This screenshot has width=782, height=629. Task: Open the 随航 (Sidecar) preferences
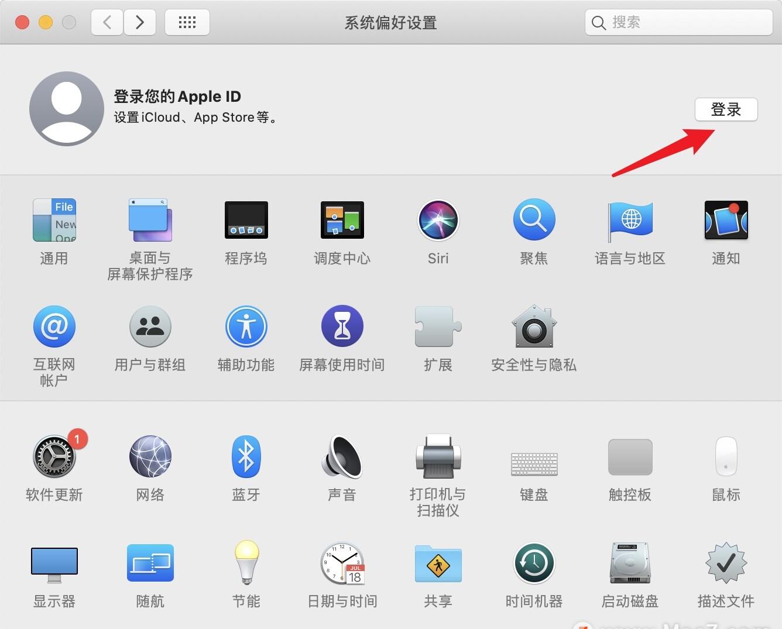150,563
